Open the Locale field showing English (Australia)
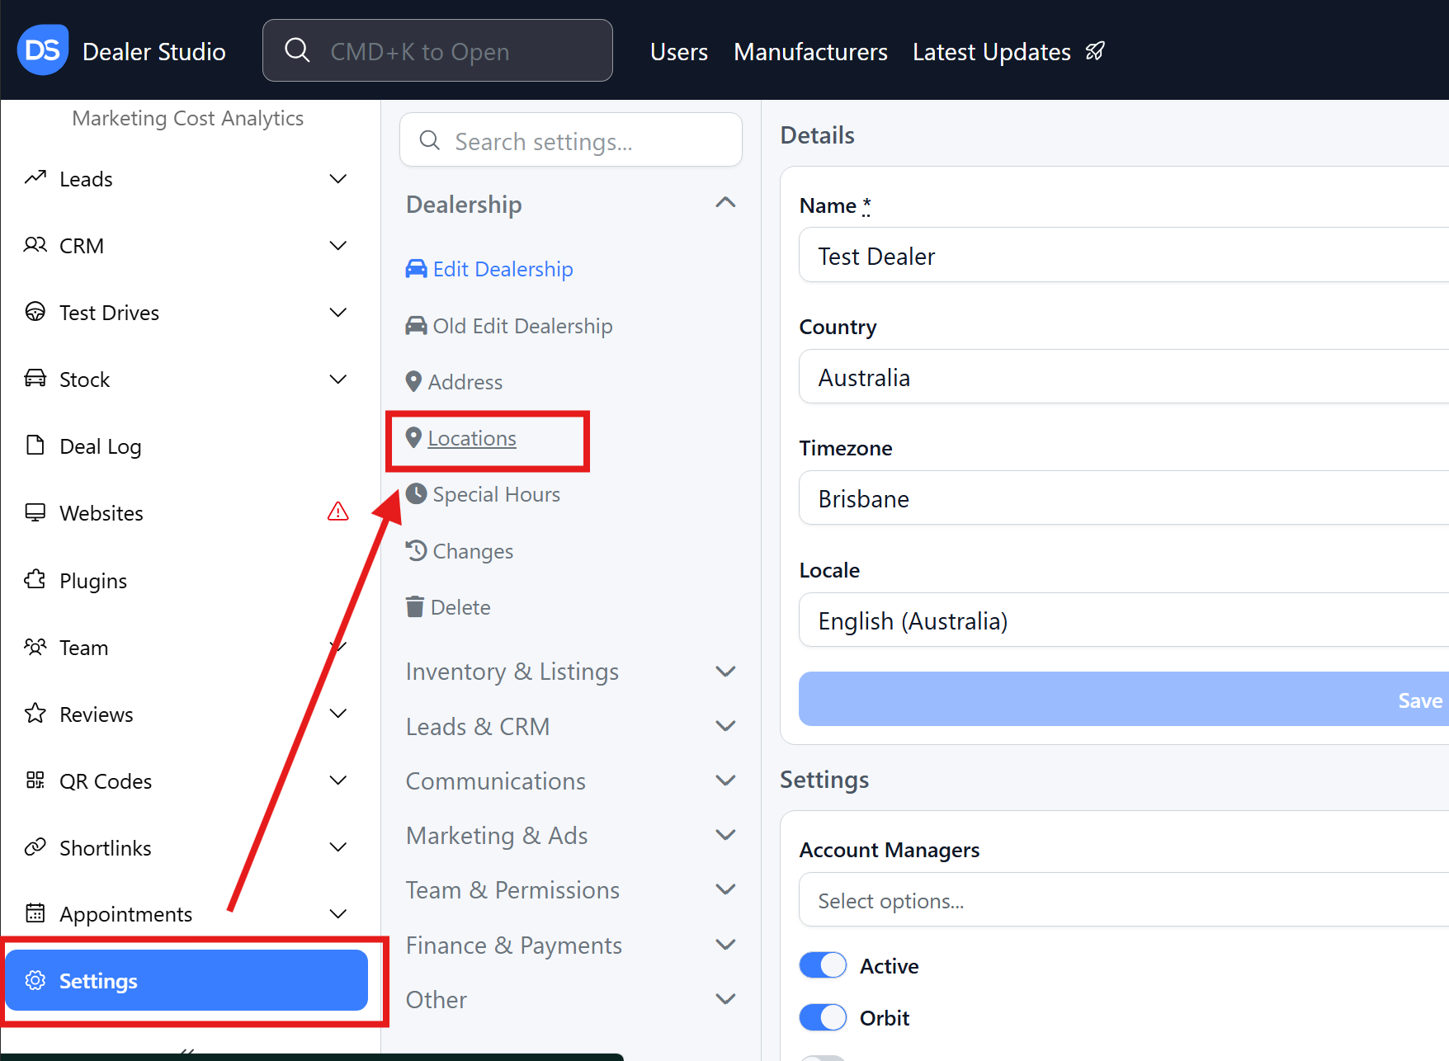This screenshot has height=1061, width=1449. [1124, 620]
